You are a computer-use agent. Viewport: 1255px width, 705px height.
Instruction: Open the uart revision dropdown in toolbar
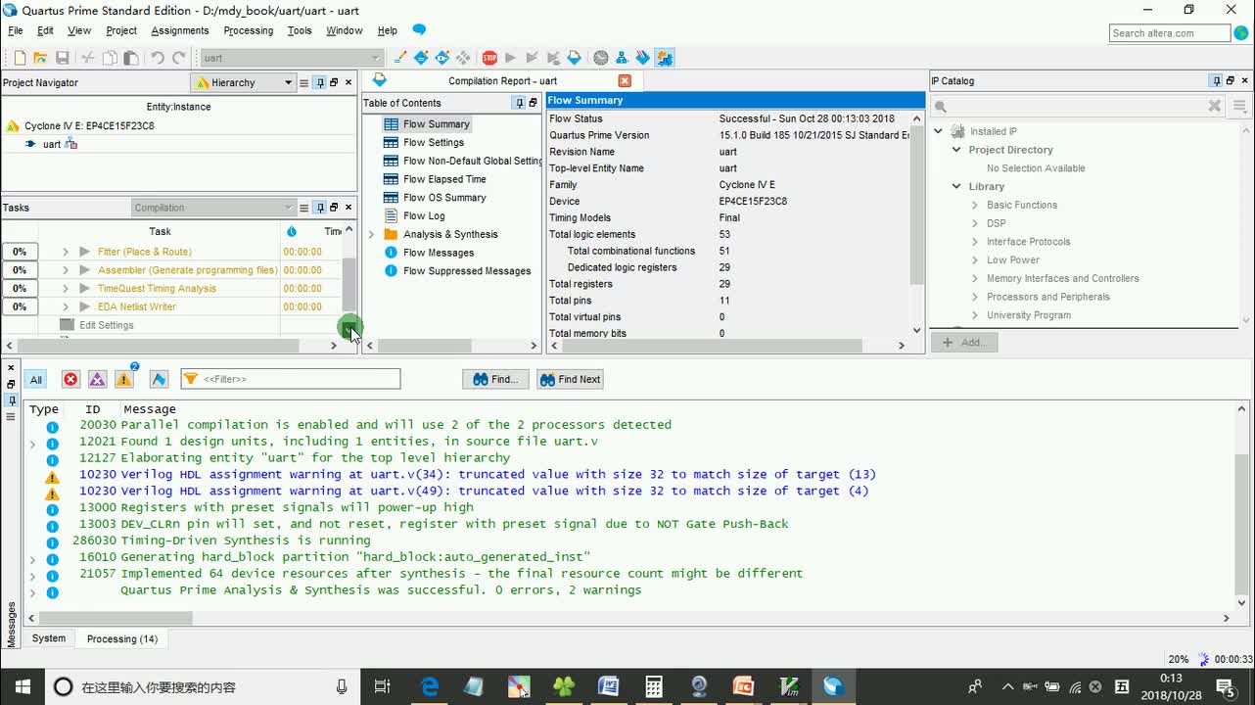pyautogui.click(x=292, y=58)
